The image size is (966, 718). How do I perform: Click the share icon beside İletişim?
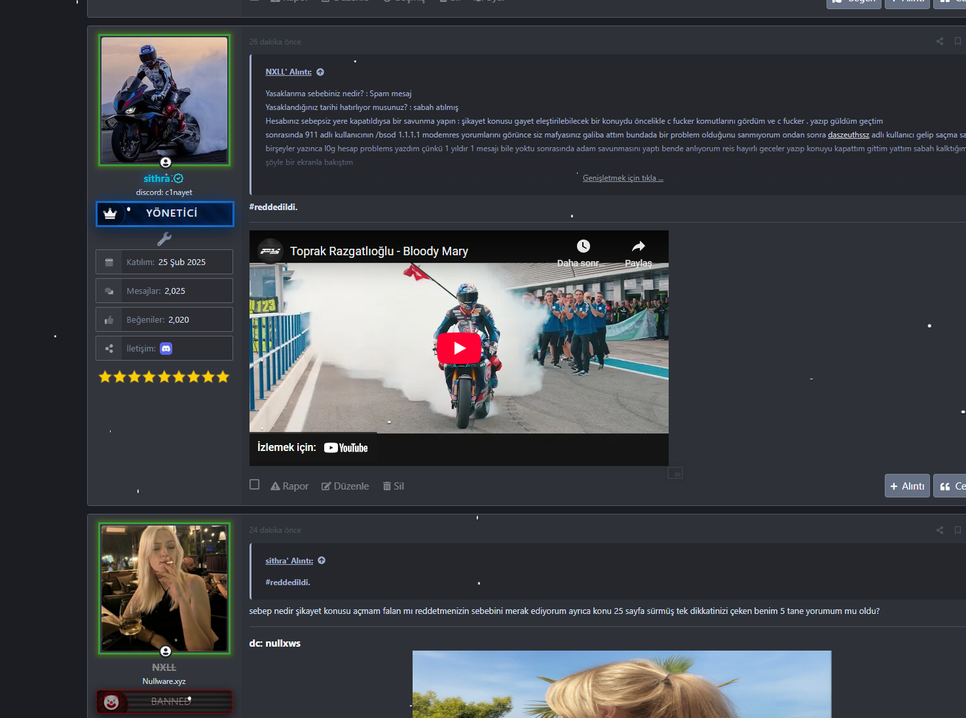[109, 348]
